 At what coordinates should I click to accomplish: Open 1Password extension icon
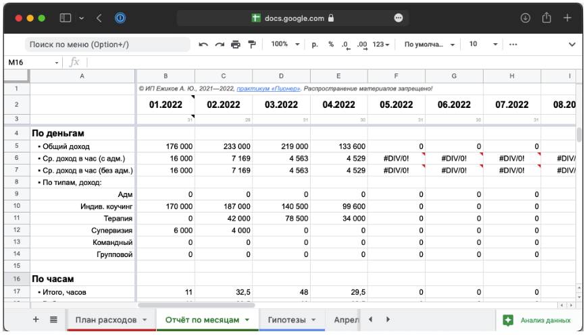click(120, 18)
